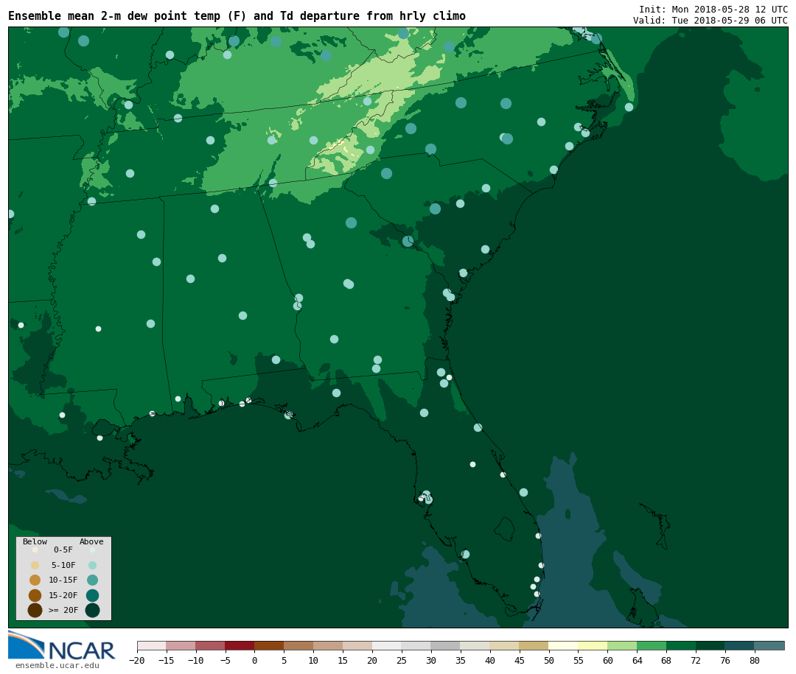Click the '76' colorbar tick label

coord(725,660)
